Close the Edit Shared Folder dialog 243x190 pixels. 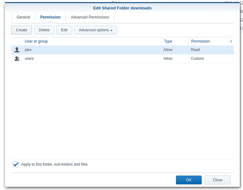pos(217,180)
